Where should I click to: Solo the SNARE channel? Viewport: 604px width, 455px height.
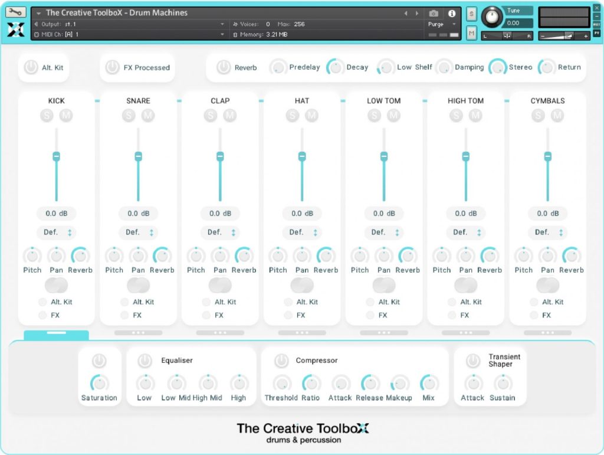129,115
